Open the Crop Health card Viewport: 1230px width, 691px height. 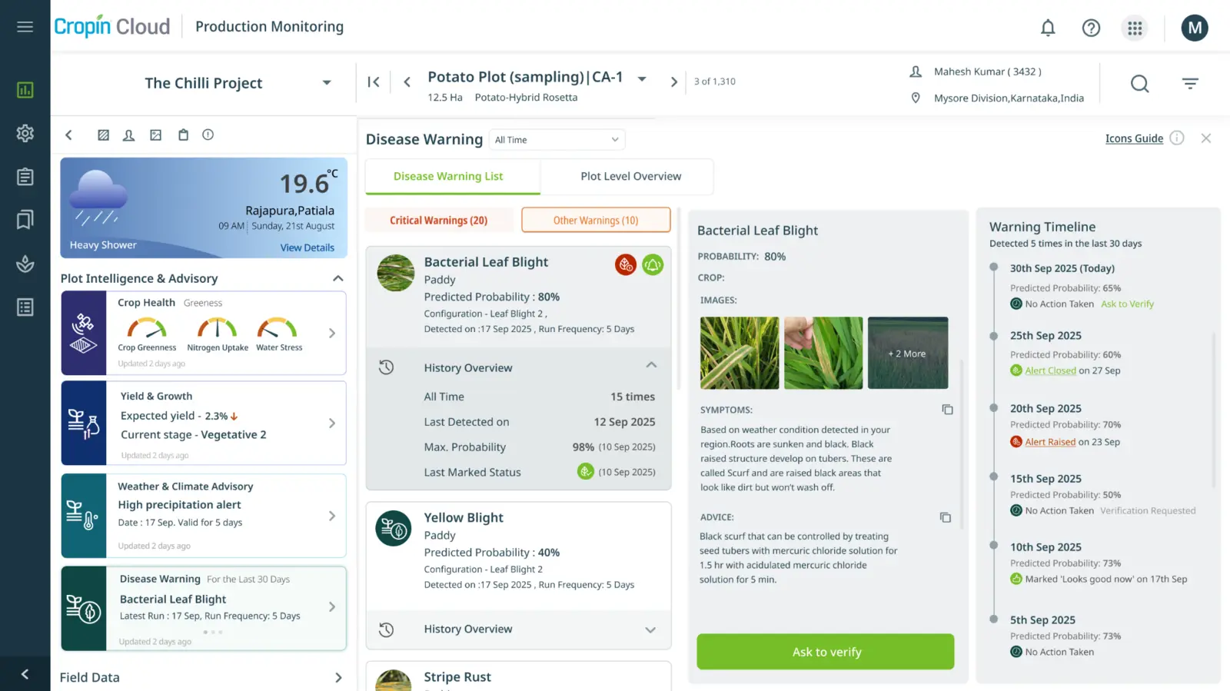[204, 333]
